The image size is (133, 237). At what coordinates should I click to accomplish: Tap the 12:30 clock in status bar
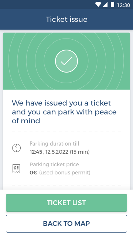[x=123, y=5]
